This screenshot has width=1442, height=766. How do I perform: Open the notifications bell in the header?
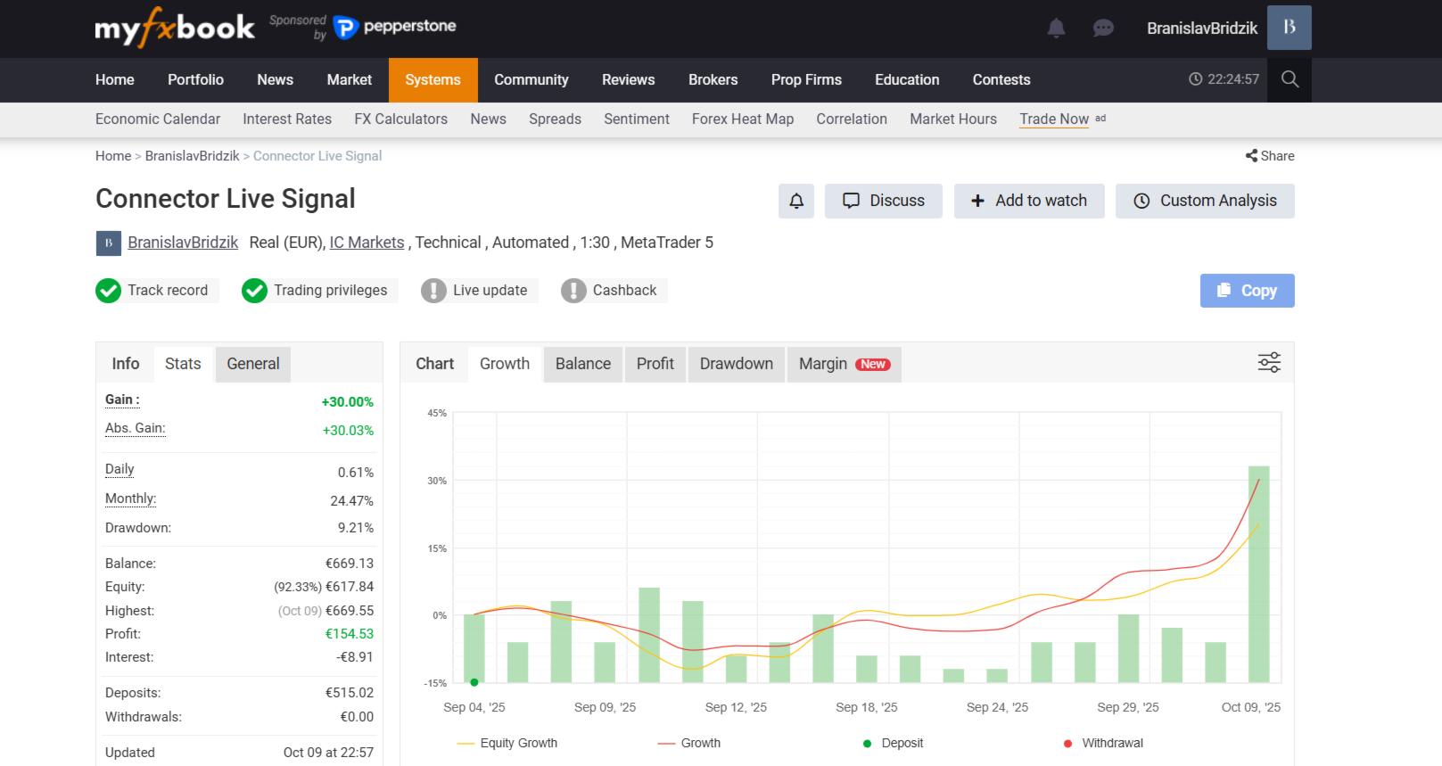coord(1056,29)
